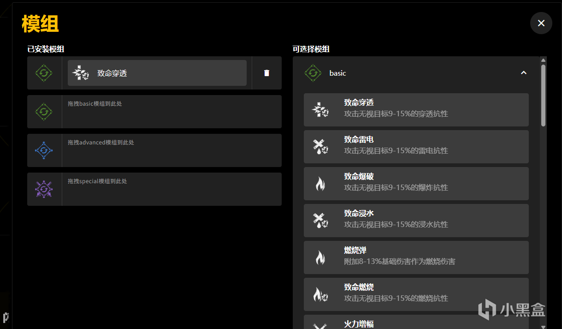Screen dimensions: 562x329
Task: Click the 致命燃烧 module icon
Action: click(x=320, y=294)
